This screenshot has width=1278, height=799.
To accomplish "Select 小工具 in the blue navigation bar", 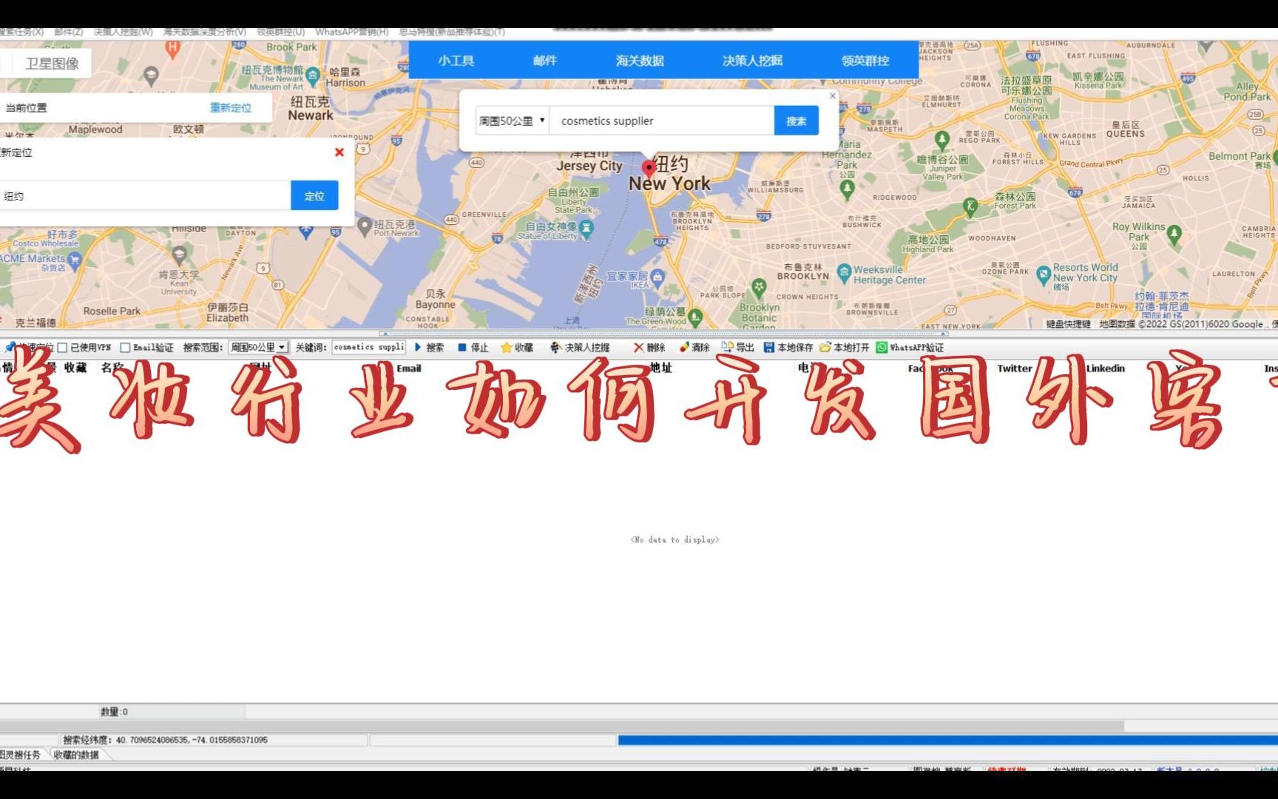I will pos(456,61).
